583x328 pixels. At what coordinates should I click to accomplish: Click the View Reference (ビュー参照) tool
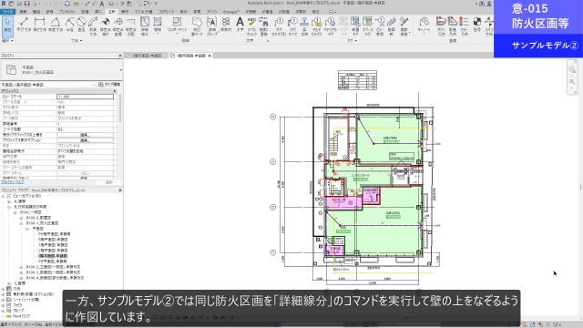point(380,26)
